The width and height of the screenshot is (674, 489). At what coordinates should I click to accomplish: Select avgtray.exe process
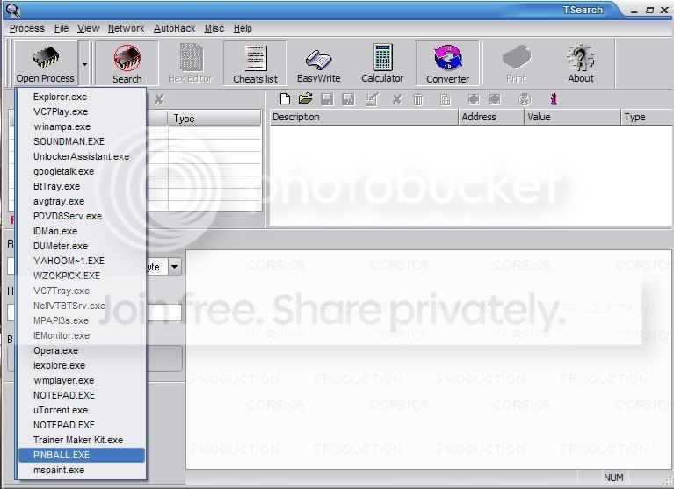point(82,201)
